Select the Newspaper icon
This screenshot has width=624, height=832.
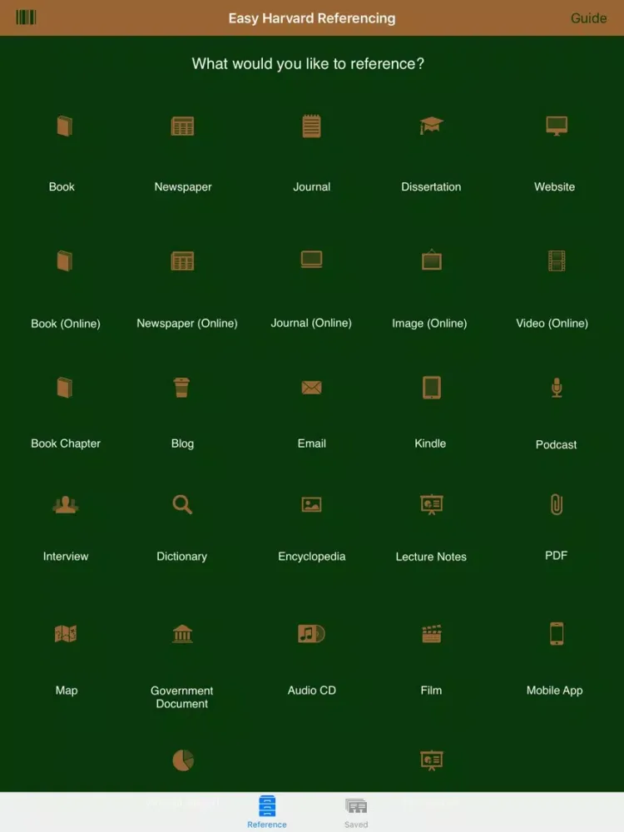pyautogui.click(x=182, y=126)
